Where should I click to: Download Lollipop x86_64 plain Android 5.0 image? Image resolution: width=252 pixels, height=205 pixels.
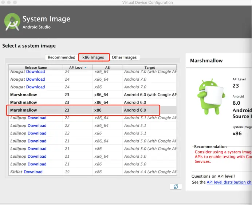37,156
